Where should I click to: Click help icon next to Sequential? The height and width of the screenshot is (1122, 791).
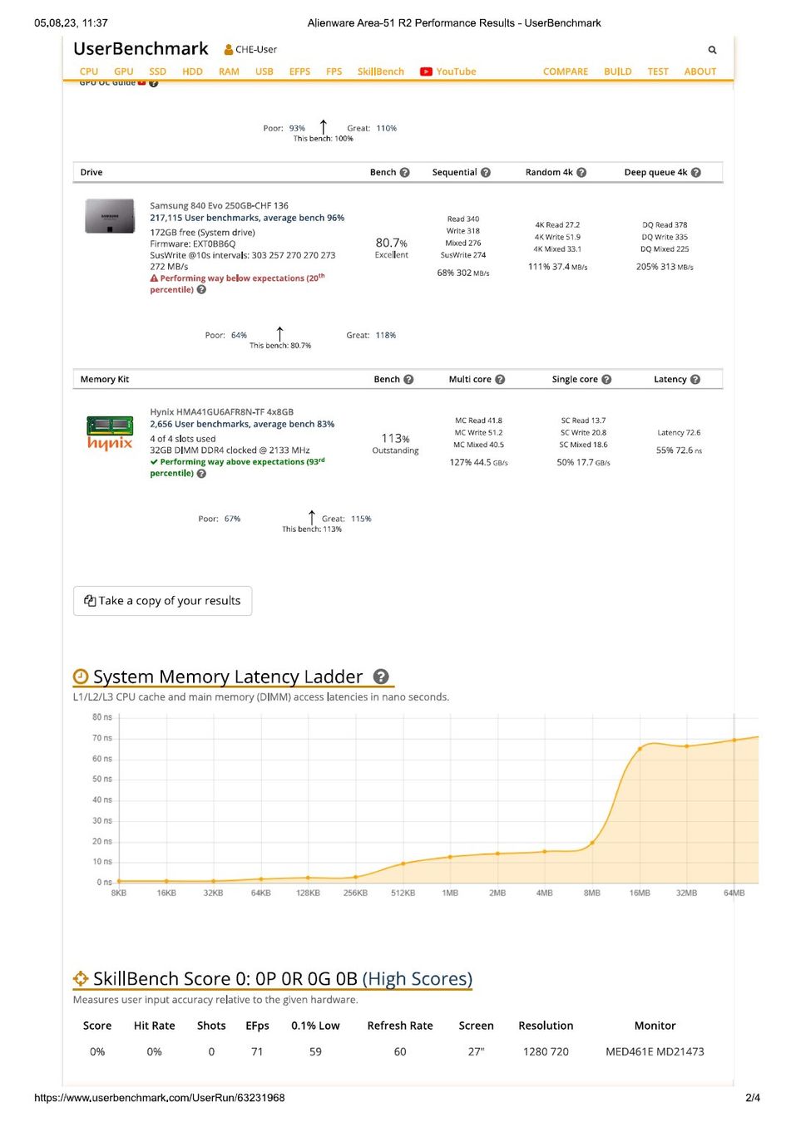click(486, 173)
